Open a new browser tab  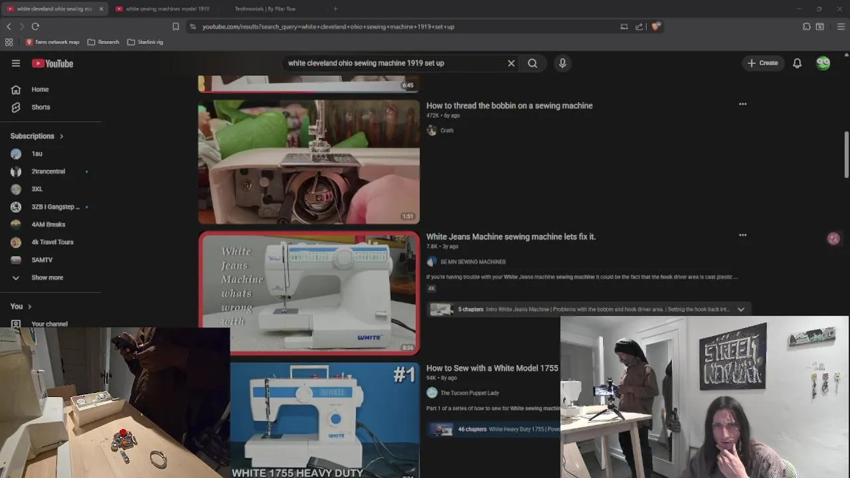(x=335, y=9)
